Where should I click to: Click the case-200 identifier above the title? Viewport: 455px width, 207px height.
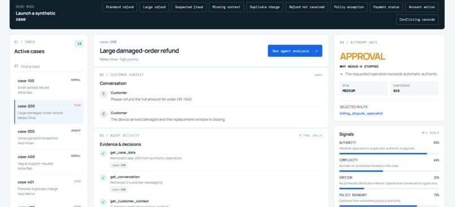pyautogui.click(x=108, y=42)
